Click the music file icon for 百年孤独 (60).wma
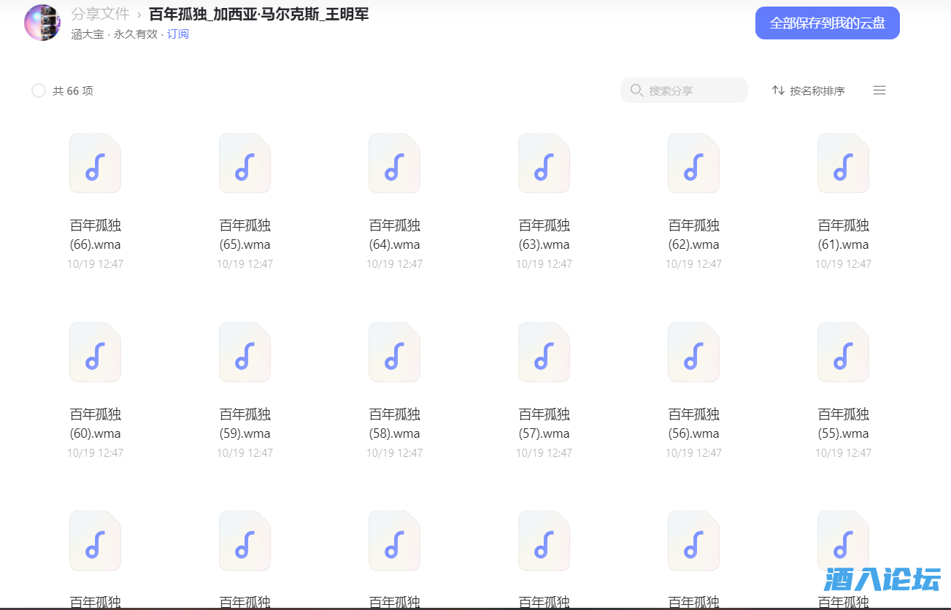 (x=95, y=352)
